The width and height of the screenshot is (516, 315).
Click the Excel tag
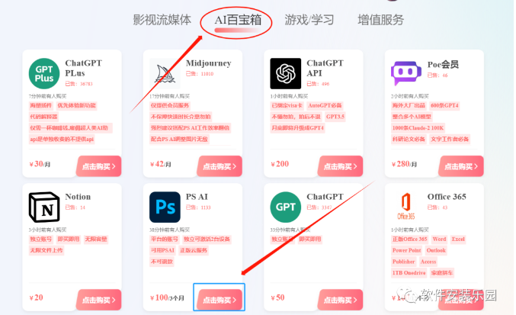pyautogui.click(x=458, y=239)
